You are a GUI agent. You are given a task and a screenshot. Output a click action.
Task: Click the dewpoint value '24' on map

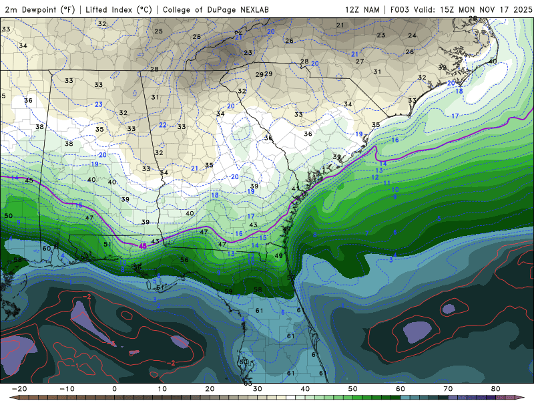pos(412,35)
